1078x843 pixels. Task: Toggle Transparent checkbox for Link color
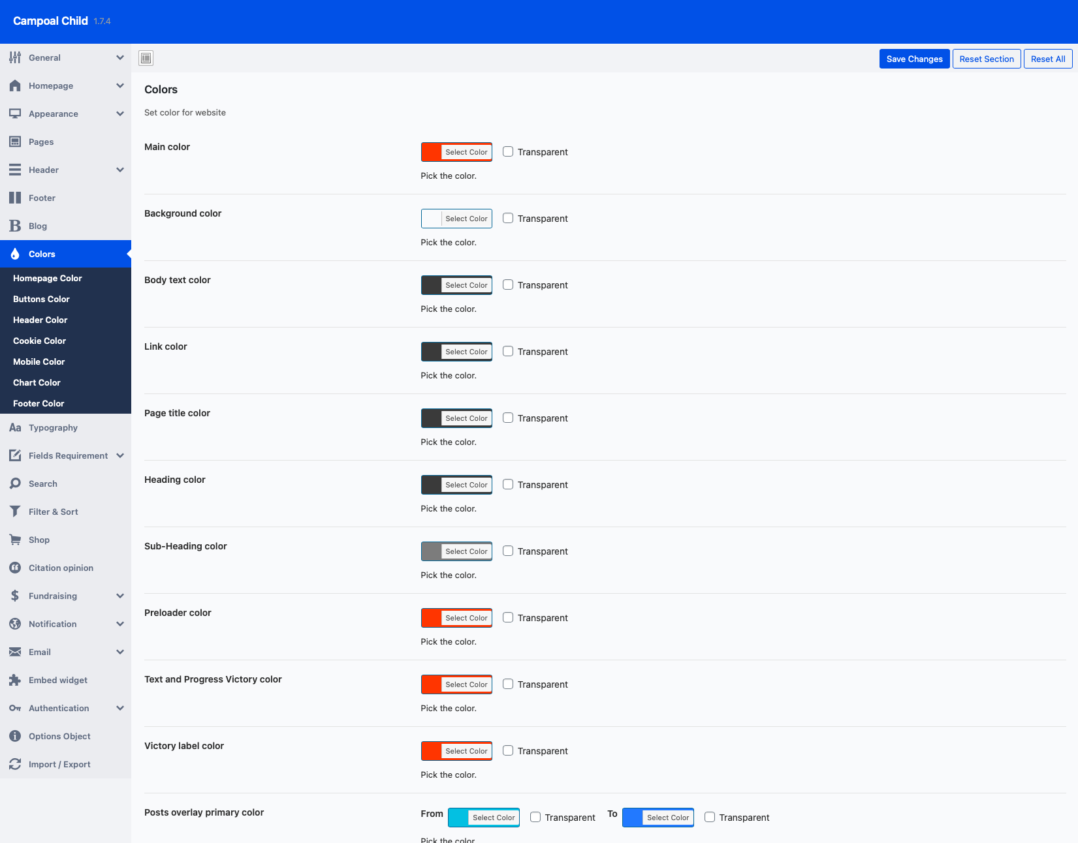(508, 351)
